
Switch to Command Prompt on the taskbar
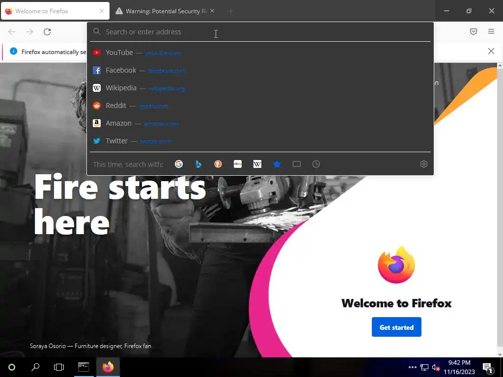[x=84, y=367]
